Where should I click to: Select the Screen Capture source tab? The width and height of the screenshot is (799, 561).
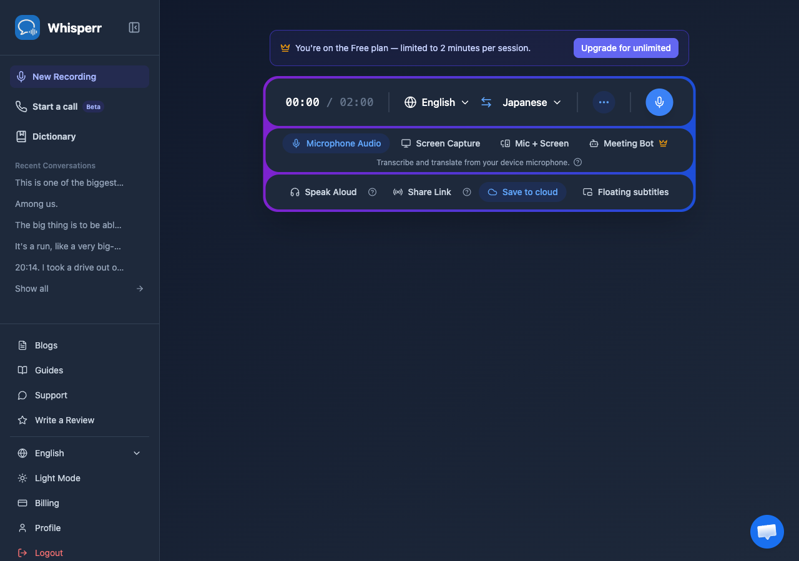pos(441,143)
